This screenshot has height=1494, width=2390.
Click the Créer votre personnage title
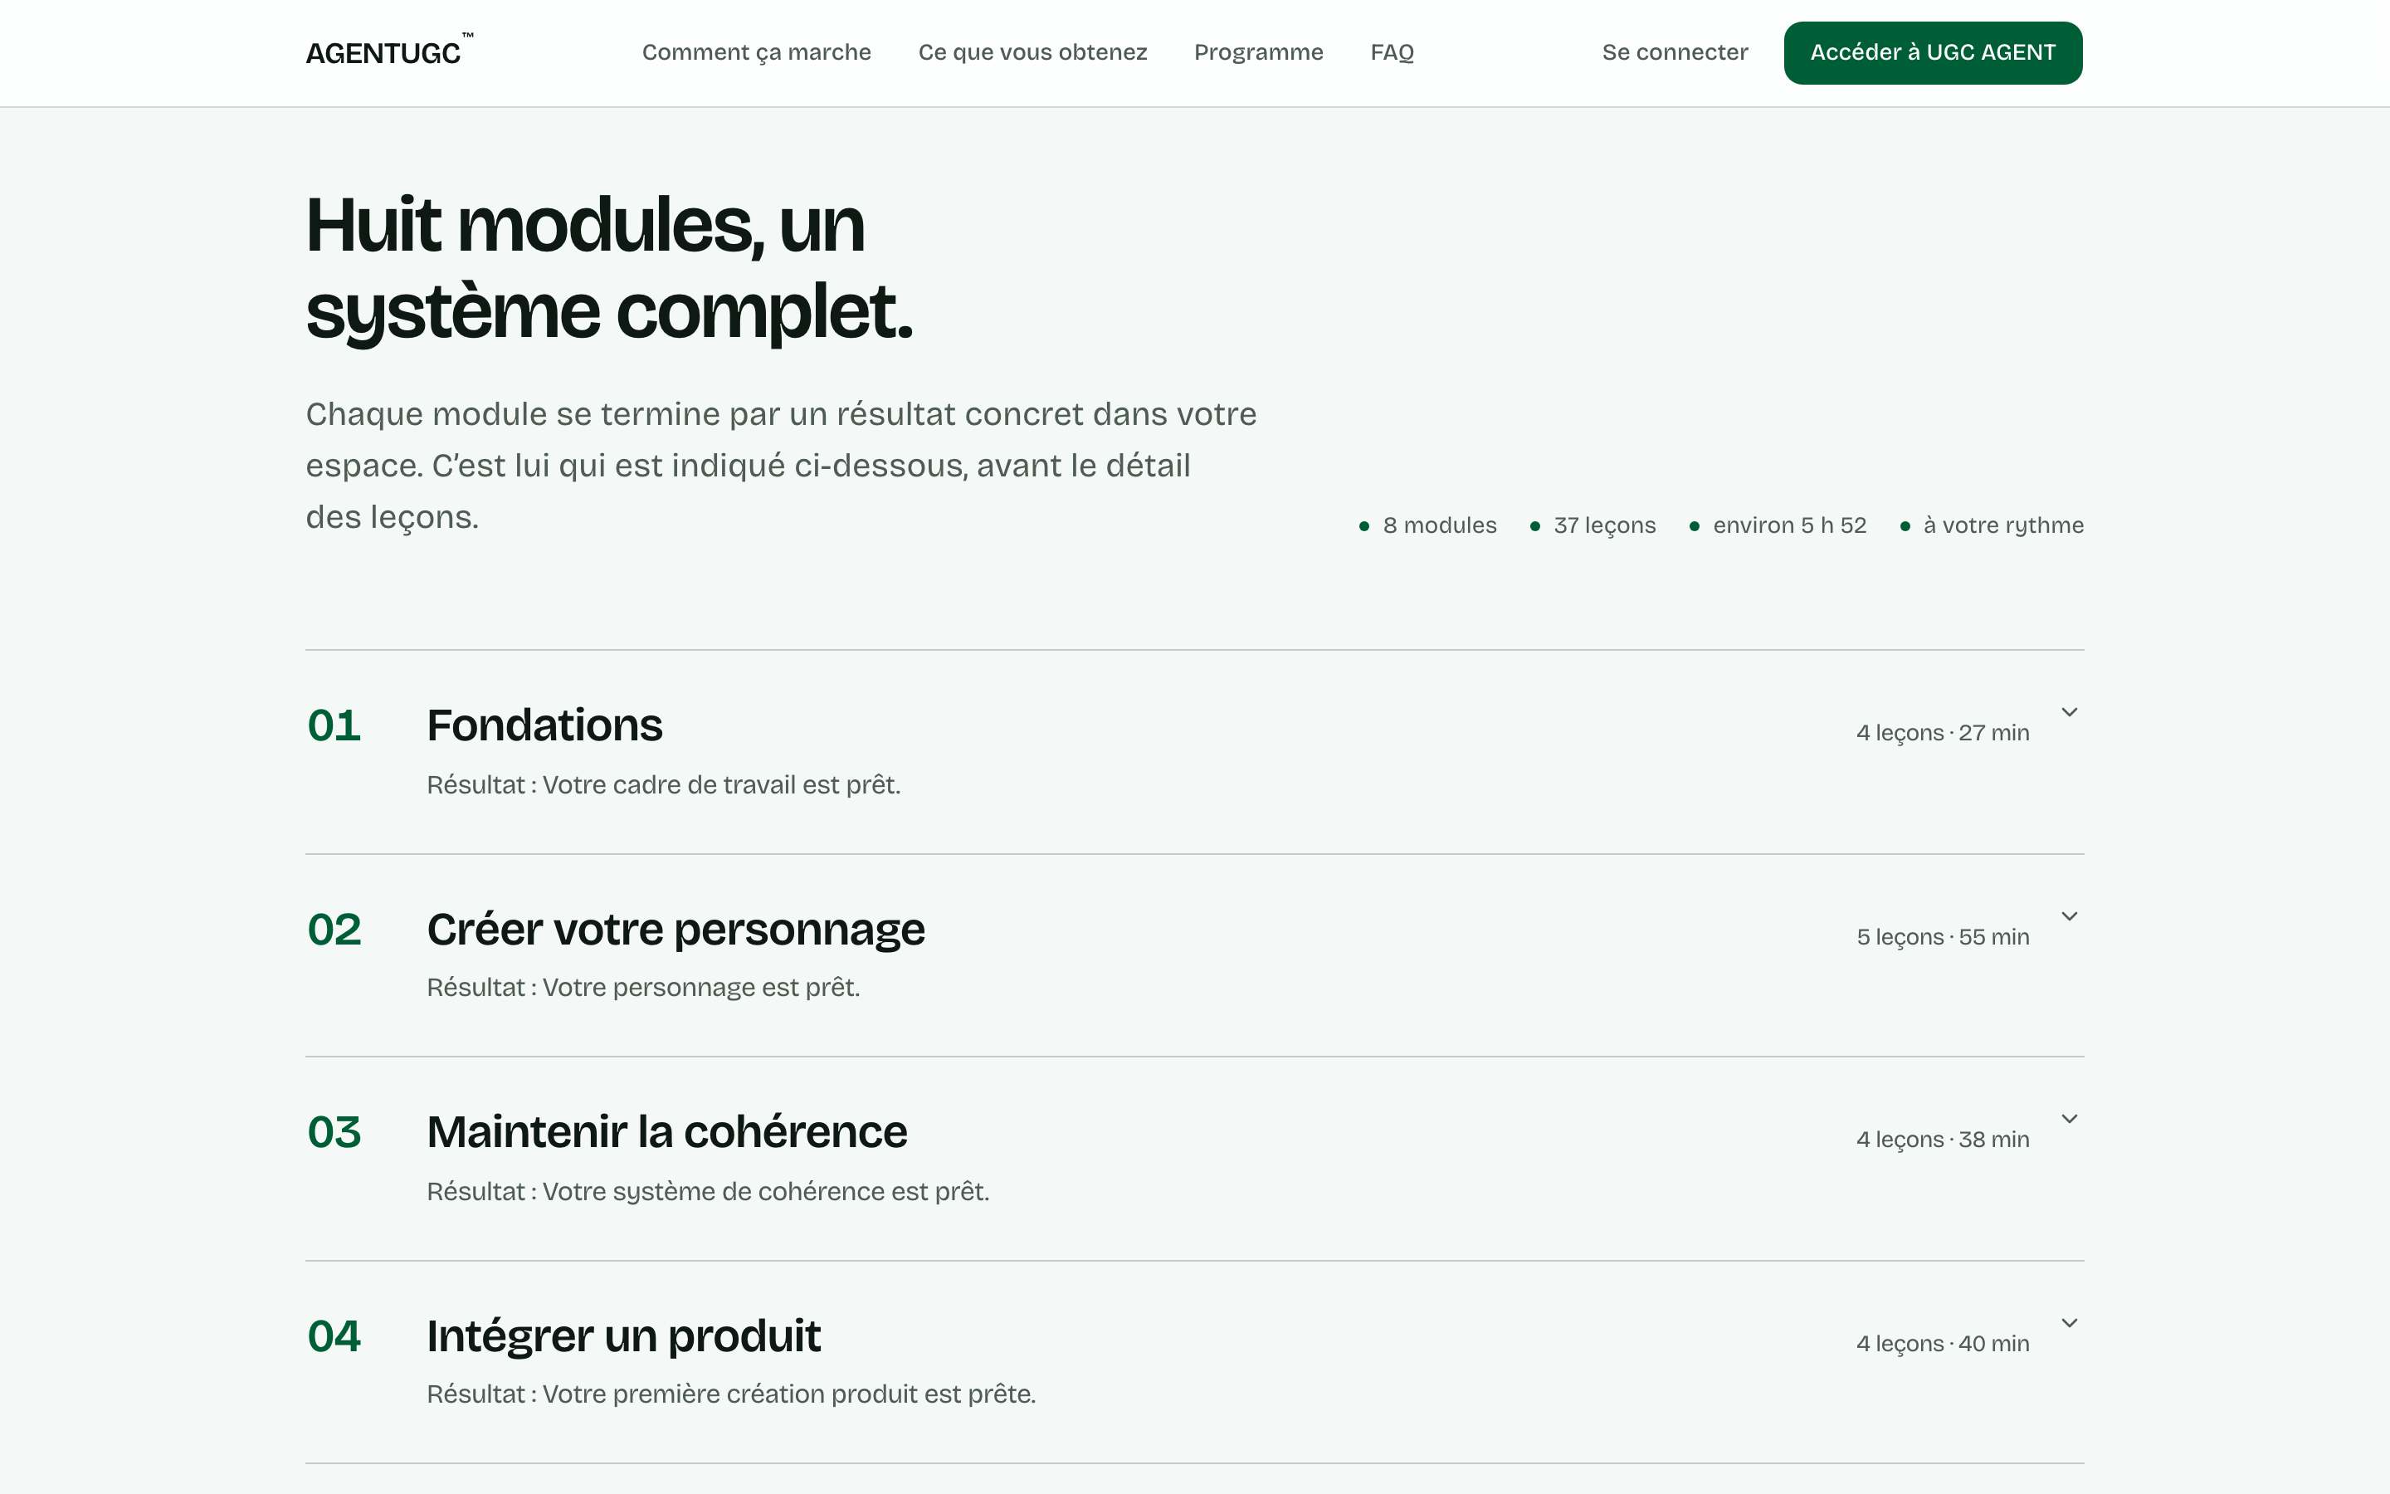coord(676,930)
